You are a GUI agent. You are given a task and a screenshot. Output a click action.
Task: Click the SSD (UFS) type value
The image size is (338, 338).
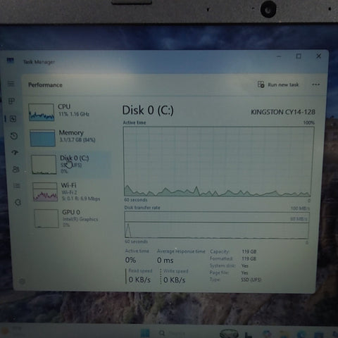click(x=251, y=280)
